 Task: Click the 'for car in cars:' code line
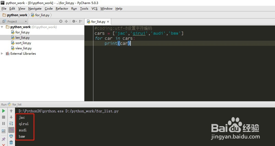coord(115,38)
